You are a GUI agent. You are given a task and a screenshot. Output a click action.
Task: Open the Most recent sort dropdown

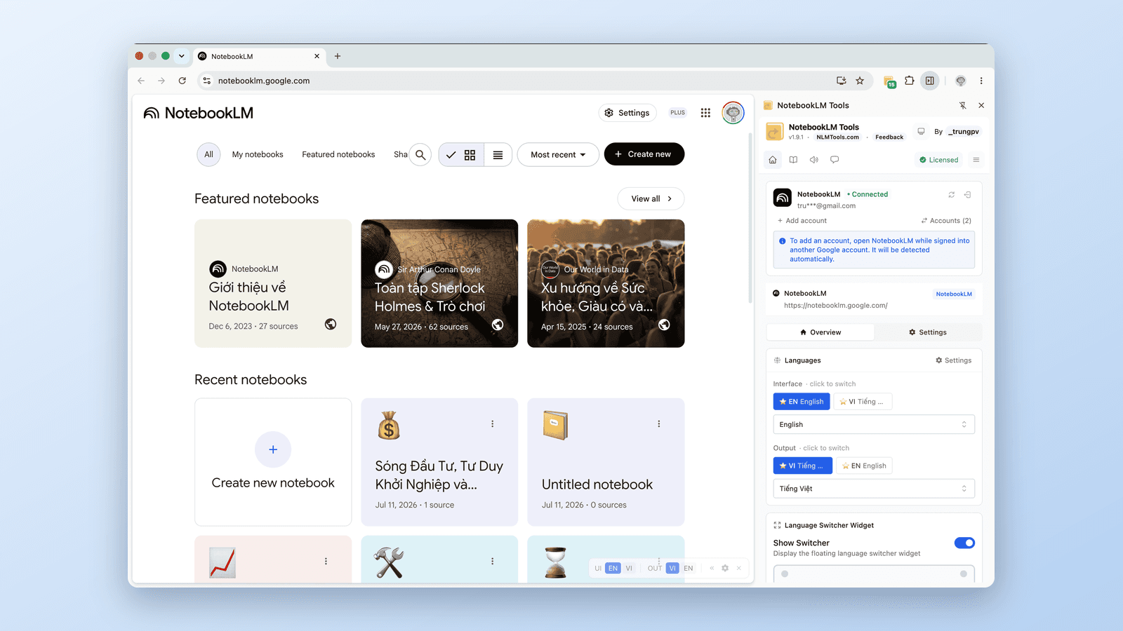tap(558, 155)
